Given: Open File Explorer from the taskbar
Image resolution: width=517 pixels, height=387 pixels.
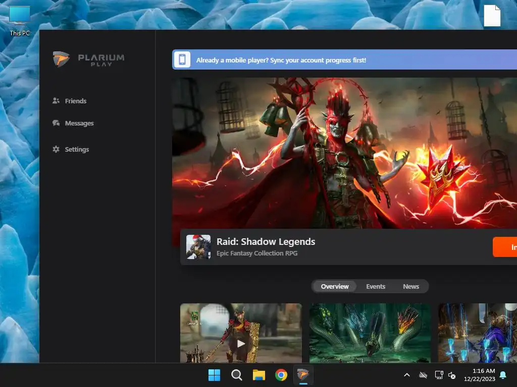Looking at the screenshot, I should point(259,375).
